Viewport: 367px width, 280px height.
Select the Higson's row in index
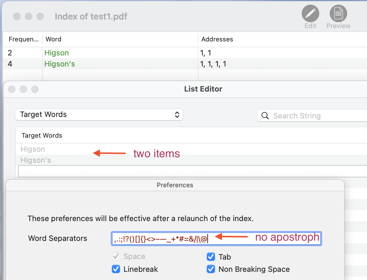click(185, 64)
